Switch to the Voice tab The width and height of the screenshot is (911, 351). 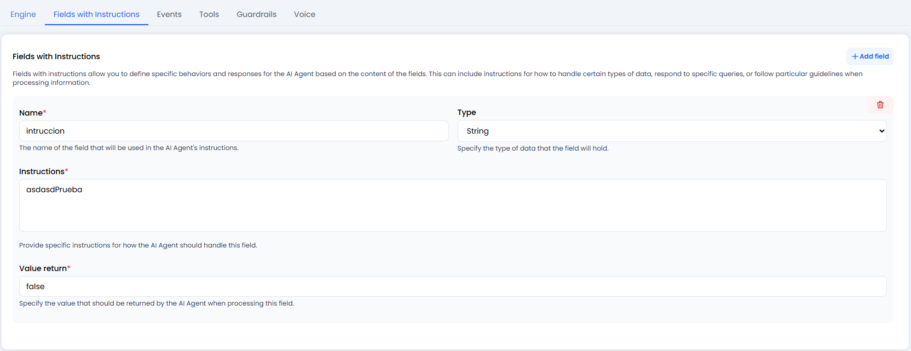pyautogui.click(x=304, y=14)
